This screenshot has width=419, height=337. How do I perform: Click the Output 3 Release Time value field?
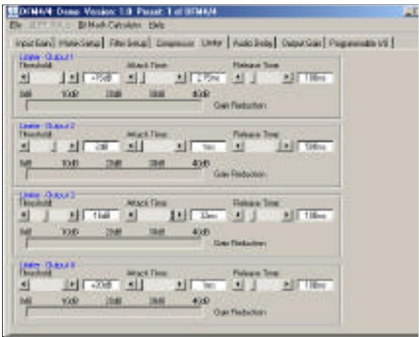coord(315,215)
